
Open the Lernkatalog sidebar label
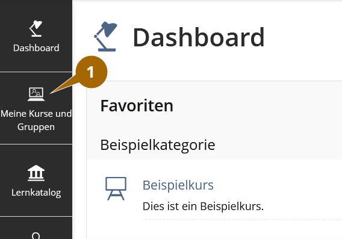(x=36, y=193)
